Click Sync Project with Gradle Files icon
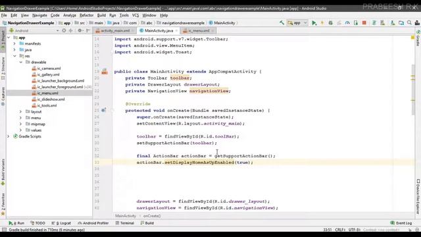 click(x=374, y=23)
